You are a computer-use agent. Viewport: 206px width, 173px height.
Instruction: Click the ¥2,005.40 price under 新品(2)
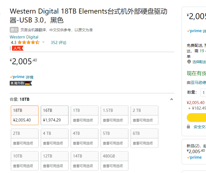click(196, 151)
